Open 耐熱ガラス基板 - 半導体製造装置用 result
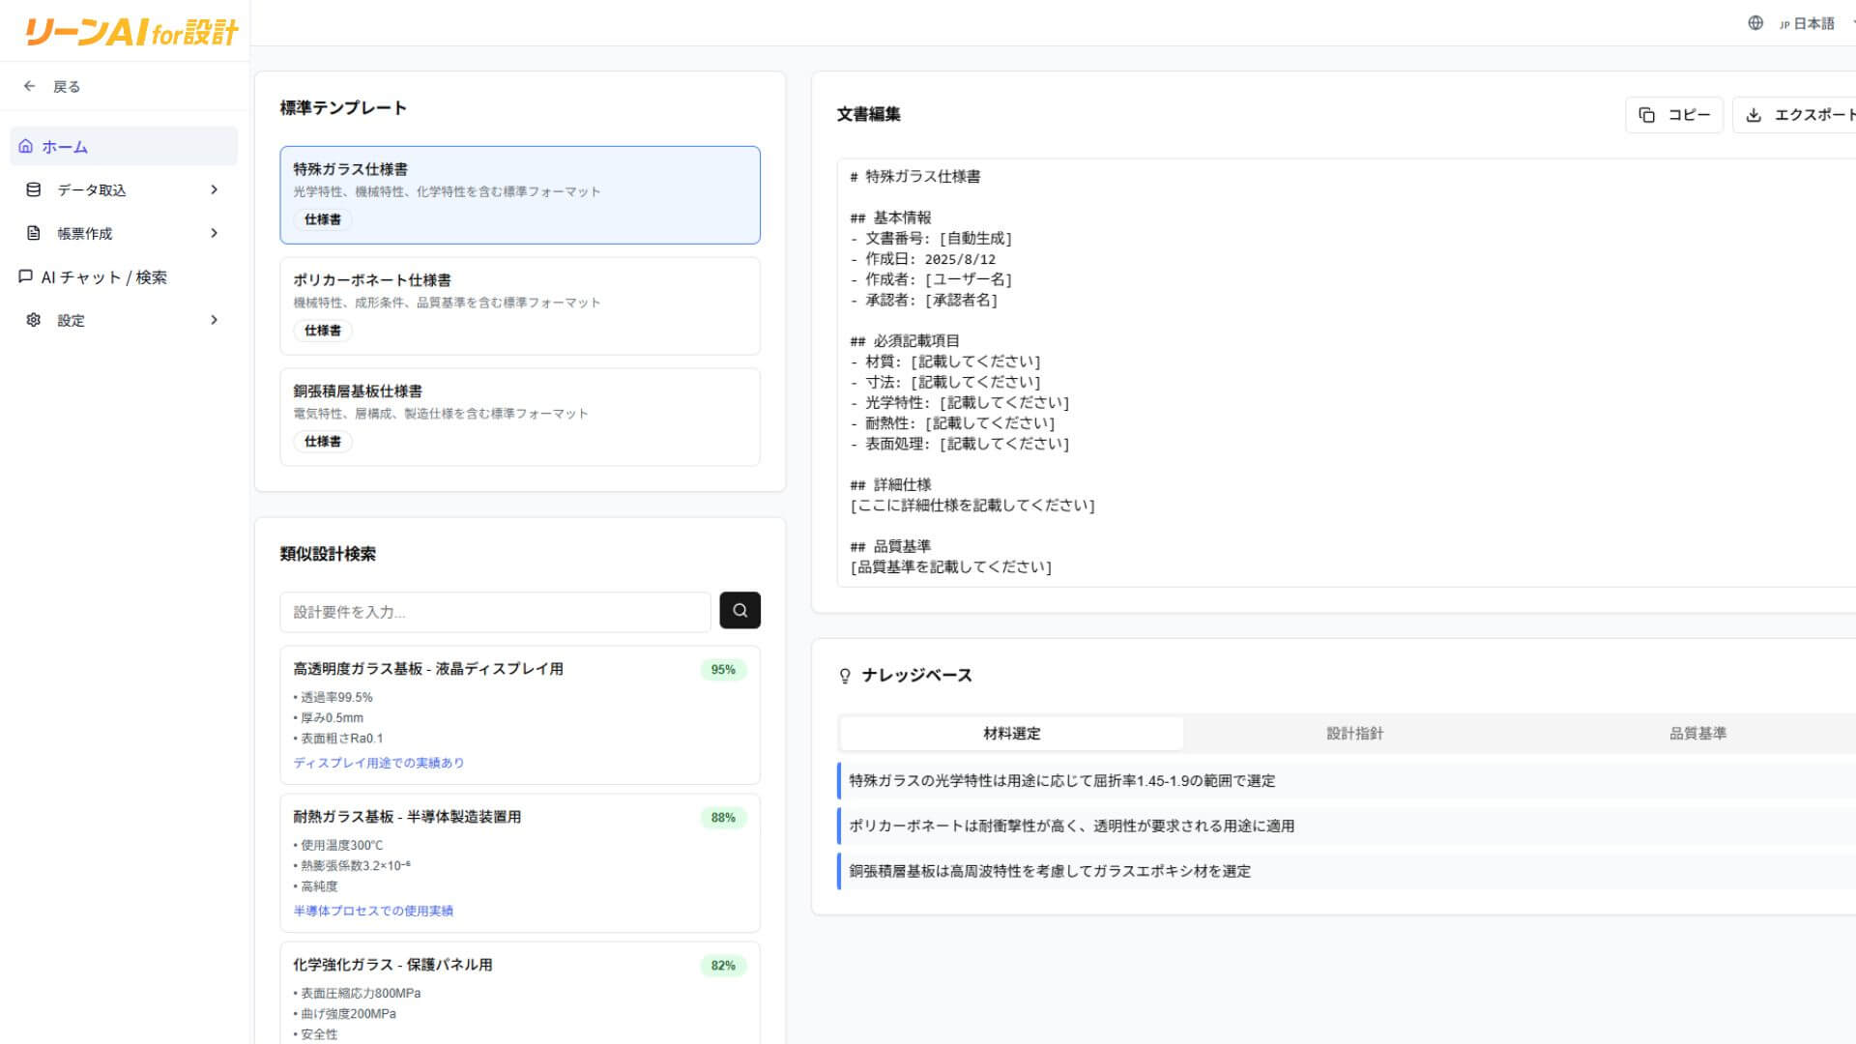The height and width of the screenshot is (1044, 1856). coord(520,862)
